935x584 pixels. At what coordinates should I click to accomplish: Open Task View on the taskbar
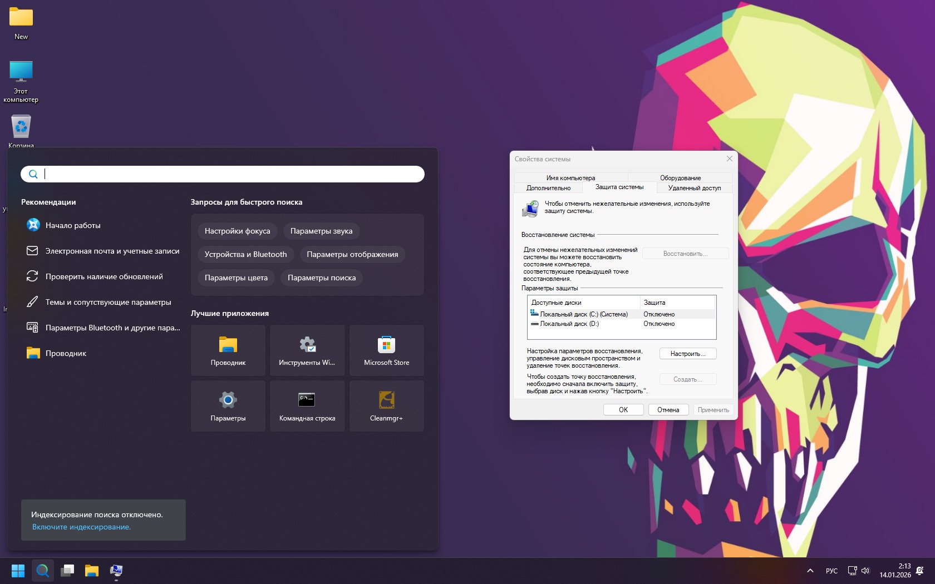[67, 571]
